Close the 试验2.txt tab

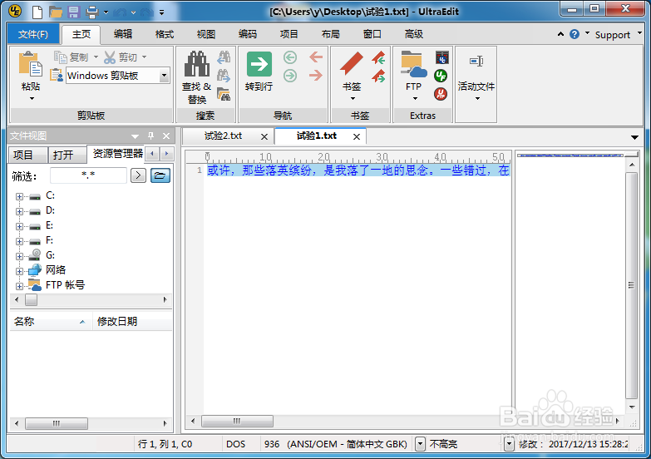pyautogui.click(x=264, y=136)
